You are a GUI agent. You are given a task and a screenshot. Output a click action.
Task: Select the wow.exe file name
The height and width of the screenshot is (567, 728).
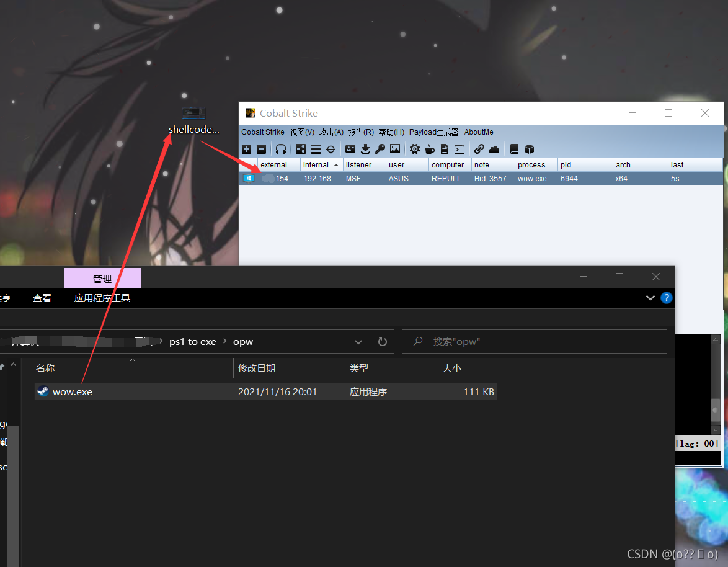pyautogui.click(x=73, y=392)
